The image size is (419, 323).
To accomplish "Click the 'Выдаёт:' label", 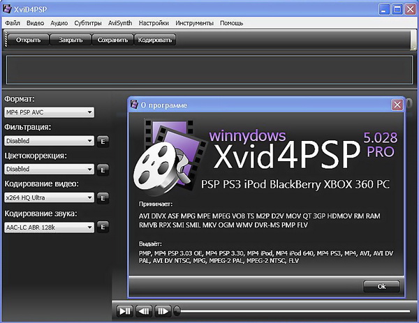I will click(x=150, y=243).
